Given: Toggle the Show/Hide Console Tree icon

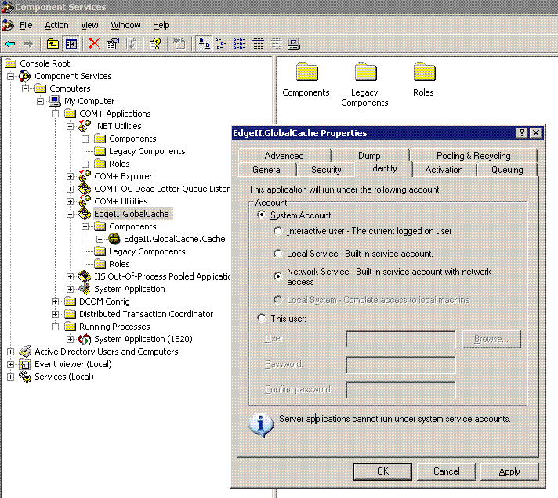Looking at the screenshot, I should pos(71,44).
